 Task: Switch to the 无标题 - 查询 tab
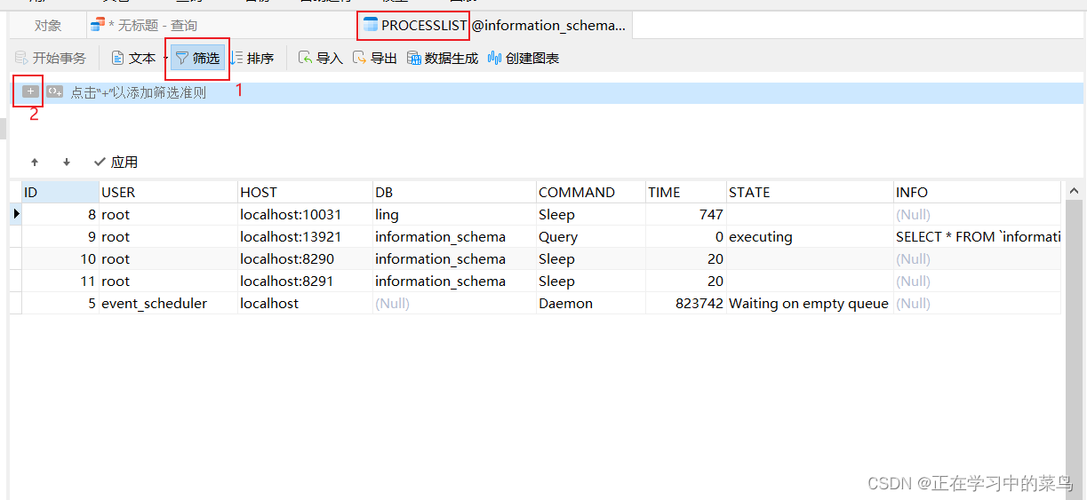[x=151, y=26]
